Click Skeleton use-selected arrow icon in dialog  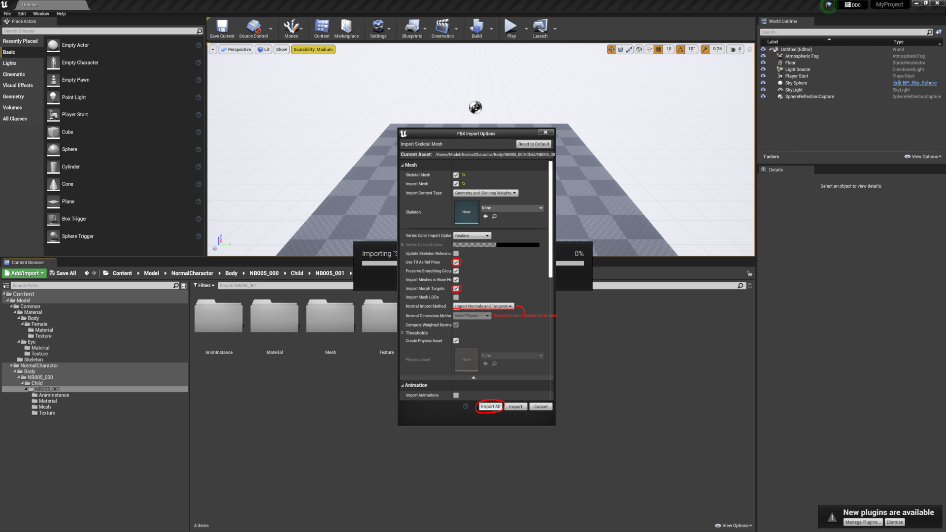(485, 216)
